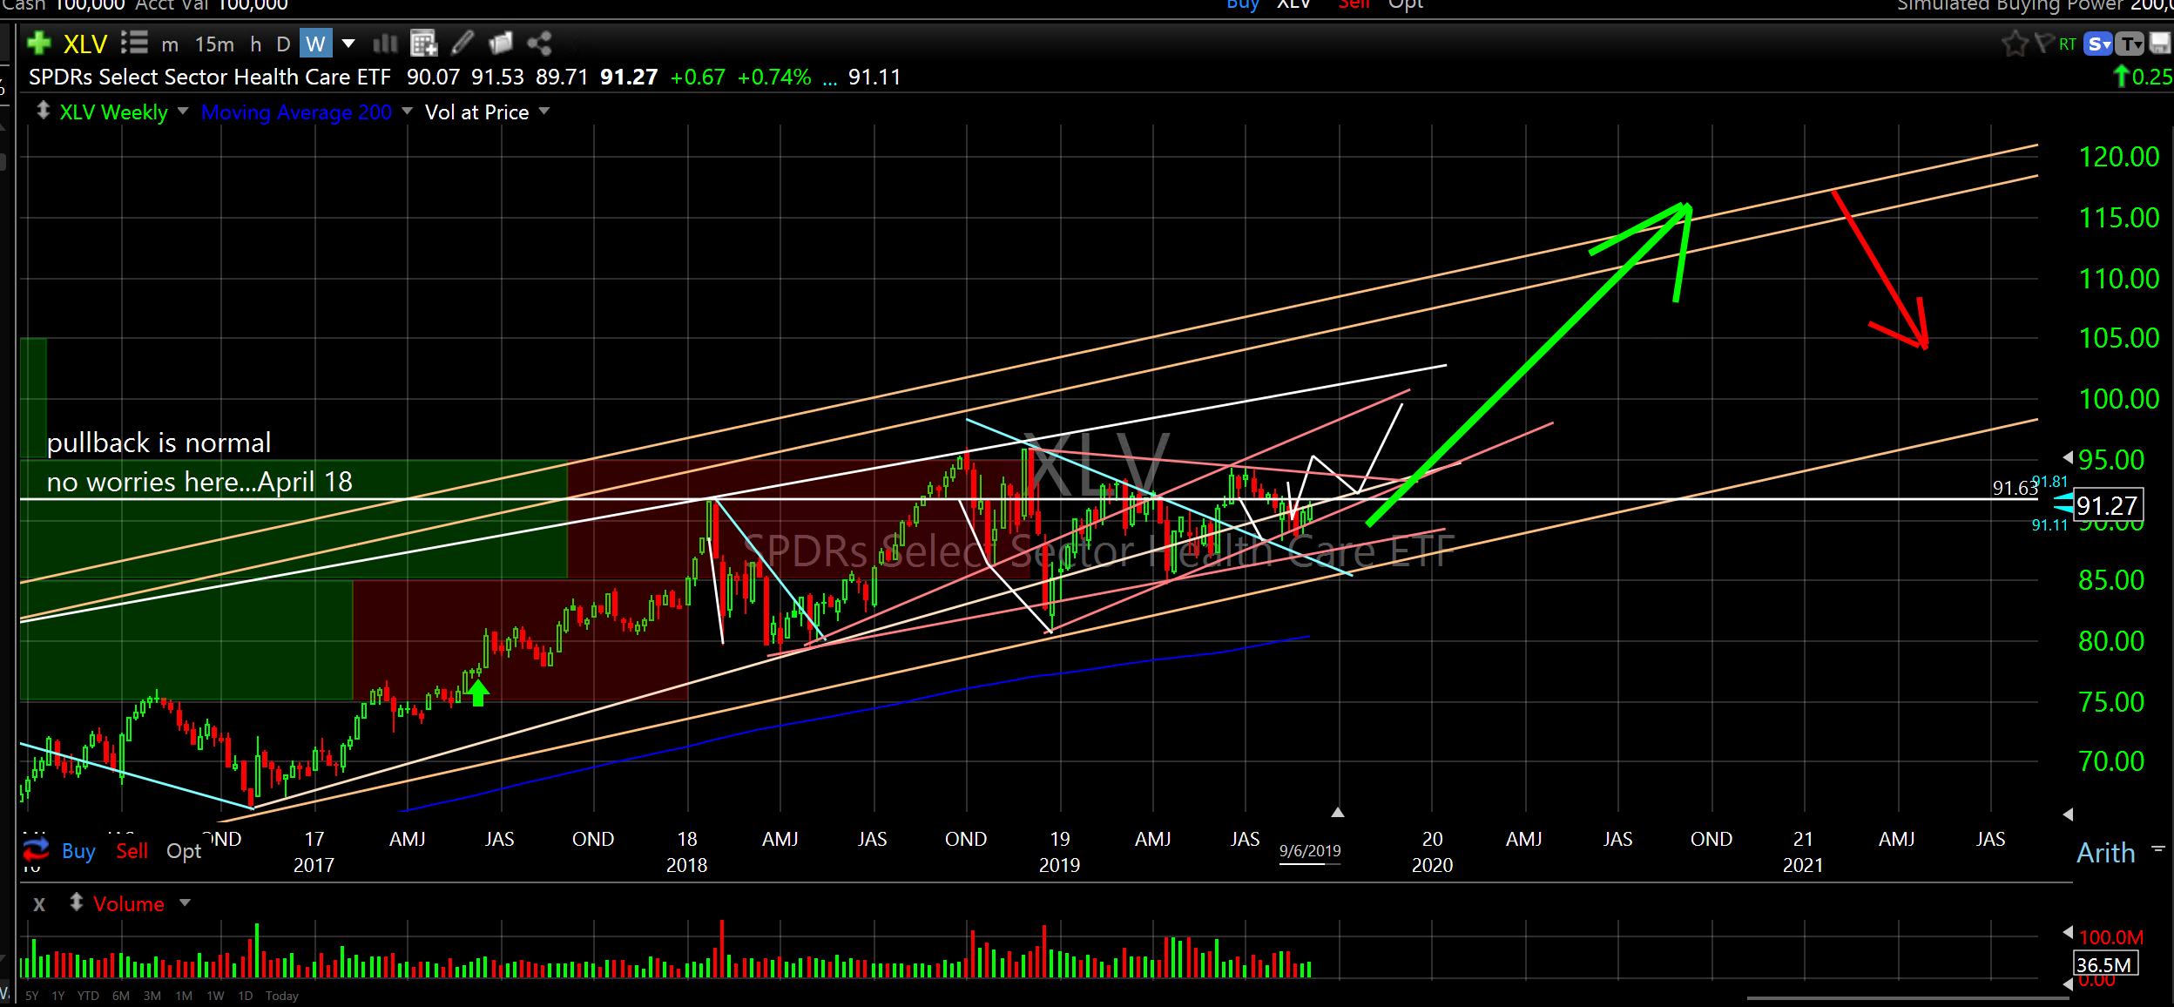Click the add indicator grid-plus icon

click(423, 43)
